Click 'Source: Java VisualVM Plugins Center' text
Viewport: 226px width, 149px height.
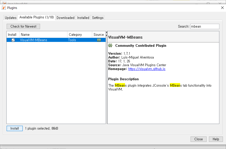tap(137, 65)
